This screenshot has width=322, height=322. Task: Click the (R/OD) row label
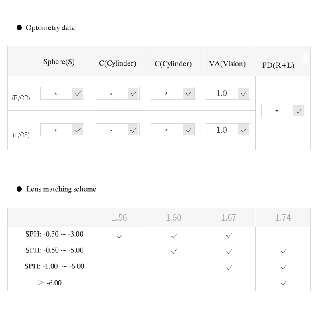pyautogui.click(x=21, y=98)
